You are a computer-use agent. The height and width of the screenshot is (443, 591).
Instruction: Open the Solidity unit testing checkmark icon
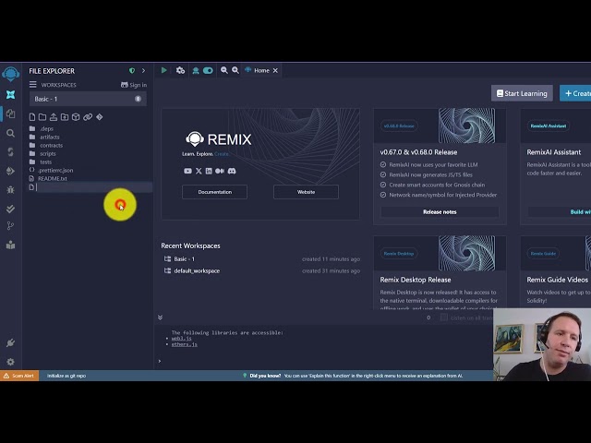click(x=10, y=209)
